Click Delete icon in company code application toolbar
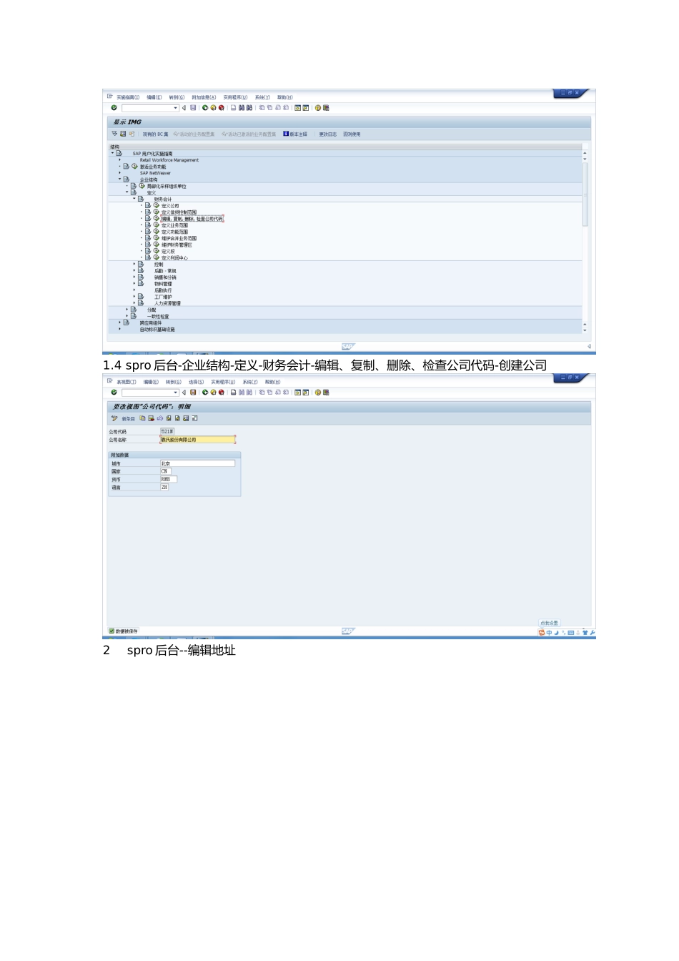679x961 pixels. [151, 418]
